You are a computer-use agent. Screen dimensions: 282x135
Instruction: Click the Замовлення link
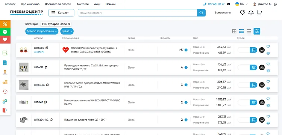tap(223, 13)
